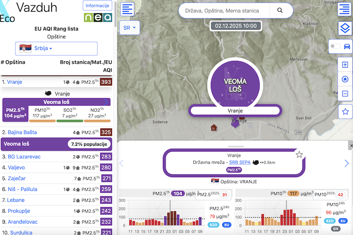353x235 pixels.
Task: Open the SR language dropdown
Action: click(x=130, y=27)
